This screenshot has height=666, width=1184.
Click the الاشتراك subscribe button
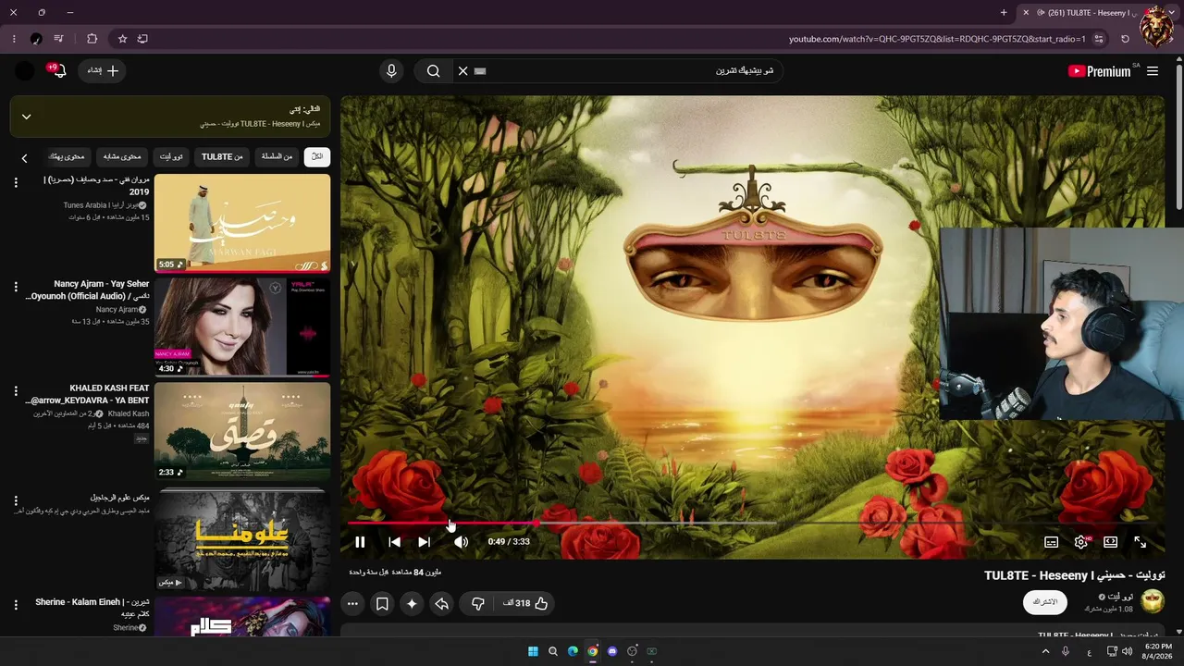click(x=1044, y=602)
